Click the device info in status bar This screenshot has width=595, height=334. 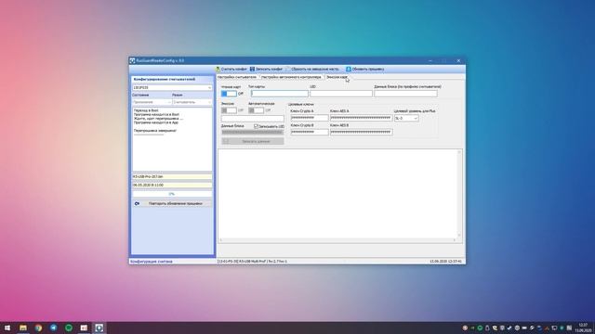tap(252, 262)
